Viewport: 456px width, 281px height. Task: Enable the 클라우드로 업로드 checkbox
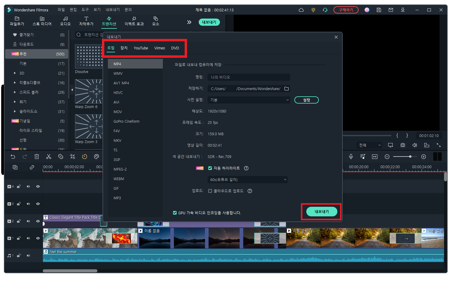click(210, 191)
